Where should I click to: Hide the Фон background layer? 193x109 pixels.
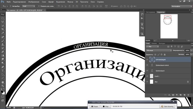coord(147,82)
